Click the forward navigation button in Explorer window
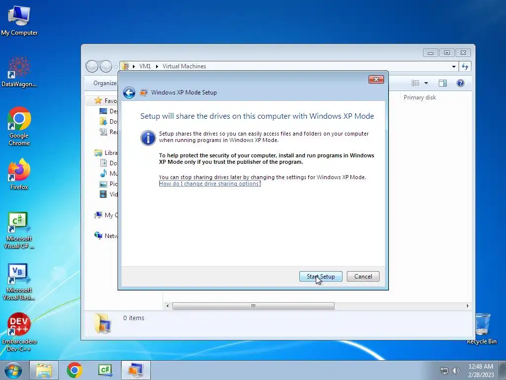506x380 pixels. pos(106,67)
